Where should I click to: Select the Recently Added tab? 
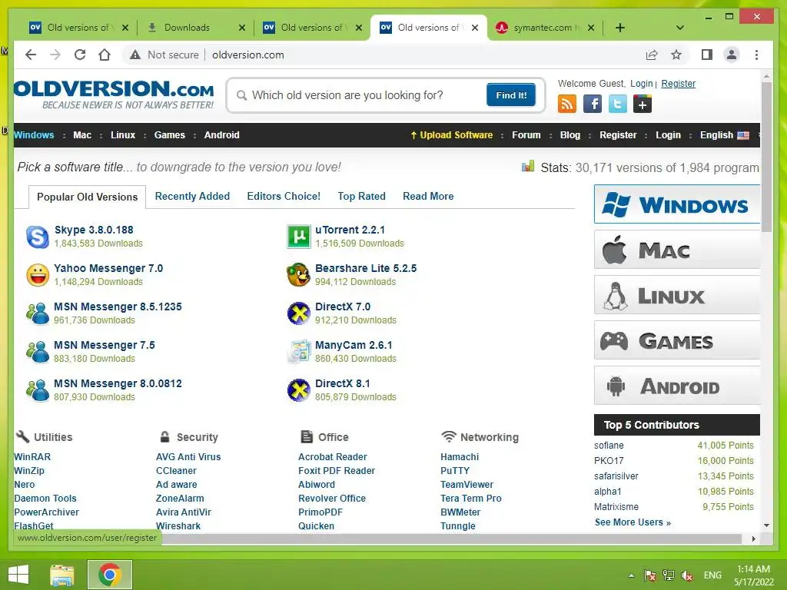coord(192,196)
